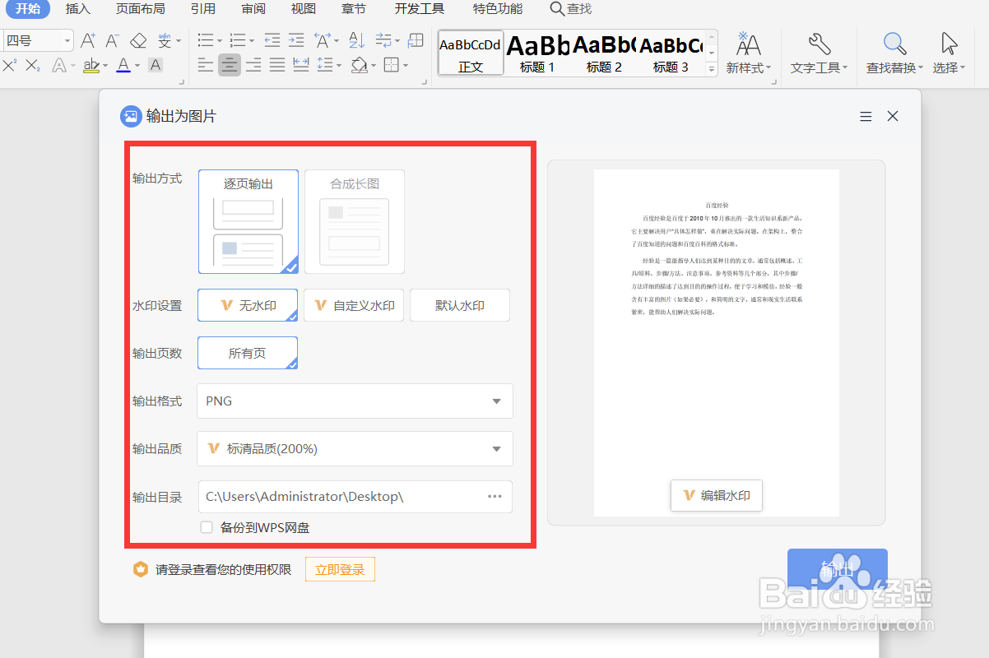
Task: Click the 编辑水印 button in preview
Action: pyautogui.click(x=716, y=495)
